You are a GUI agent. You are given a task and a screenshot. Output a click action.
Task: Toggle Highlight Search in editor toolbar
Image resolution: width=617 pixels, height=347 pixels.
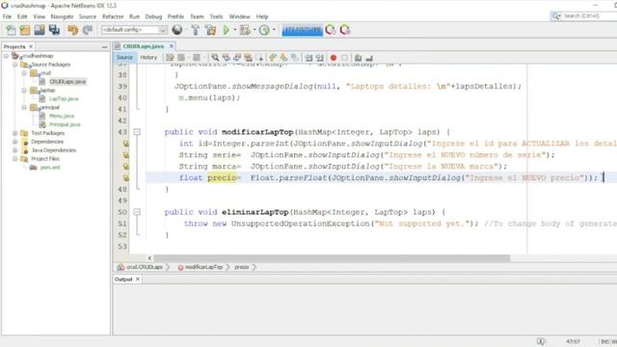coord(248,58)
